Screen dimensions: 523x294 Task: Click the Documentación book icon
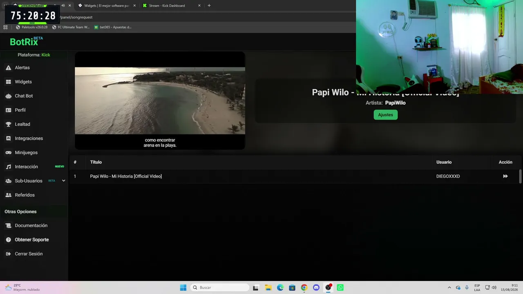pos(8,226)
